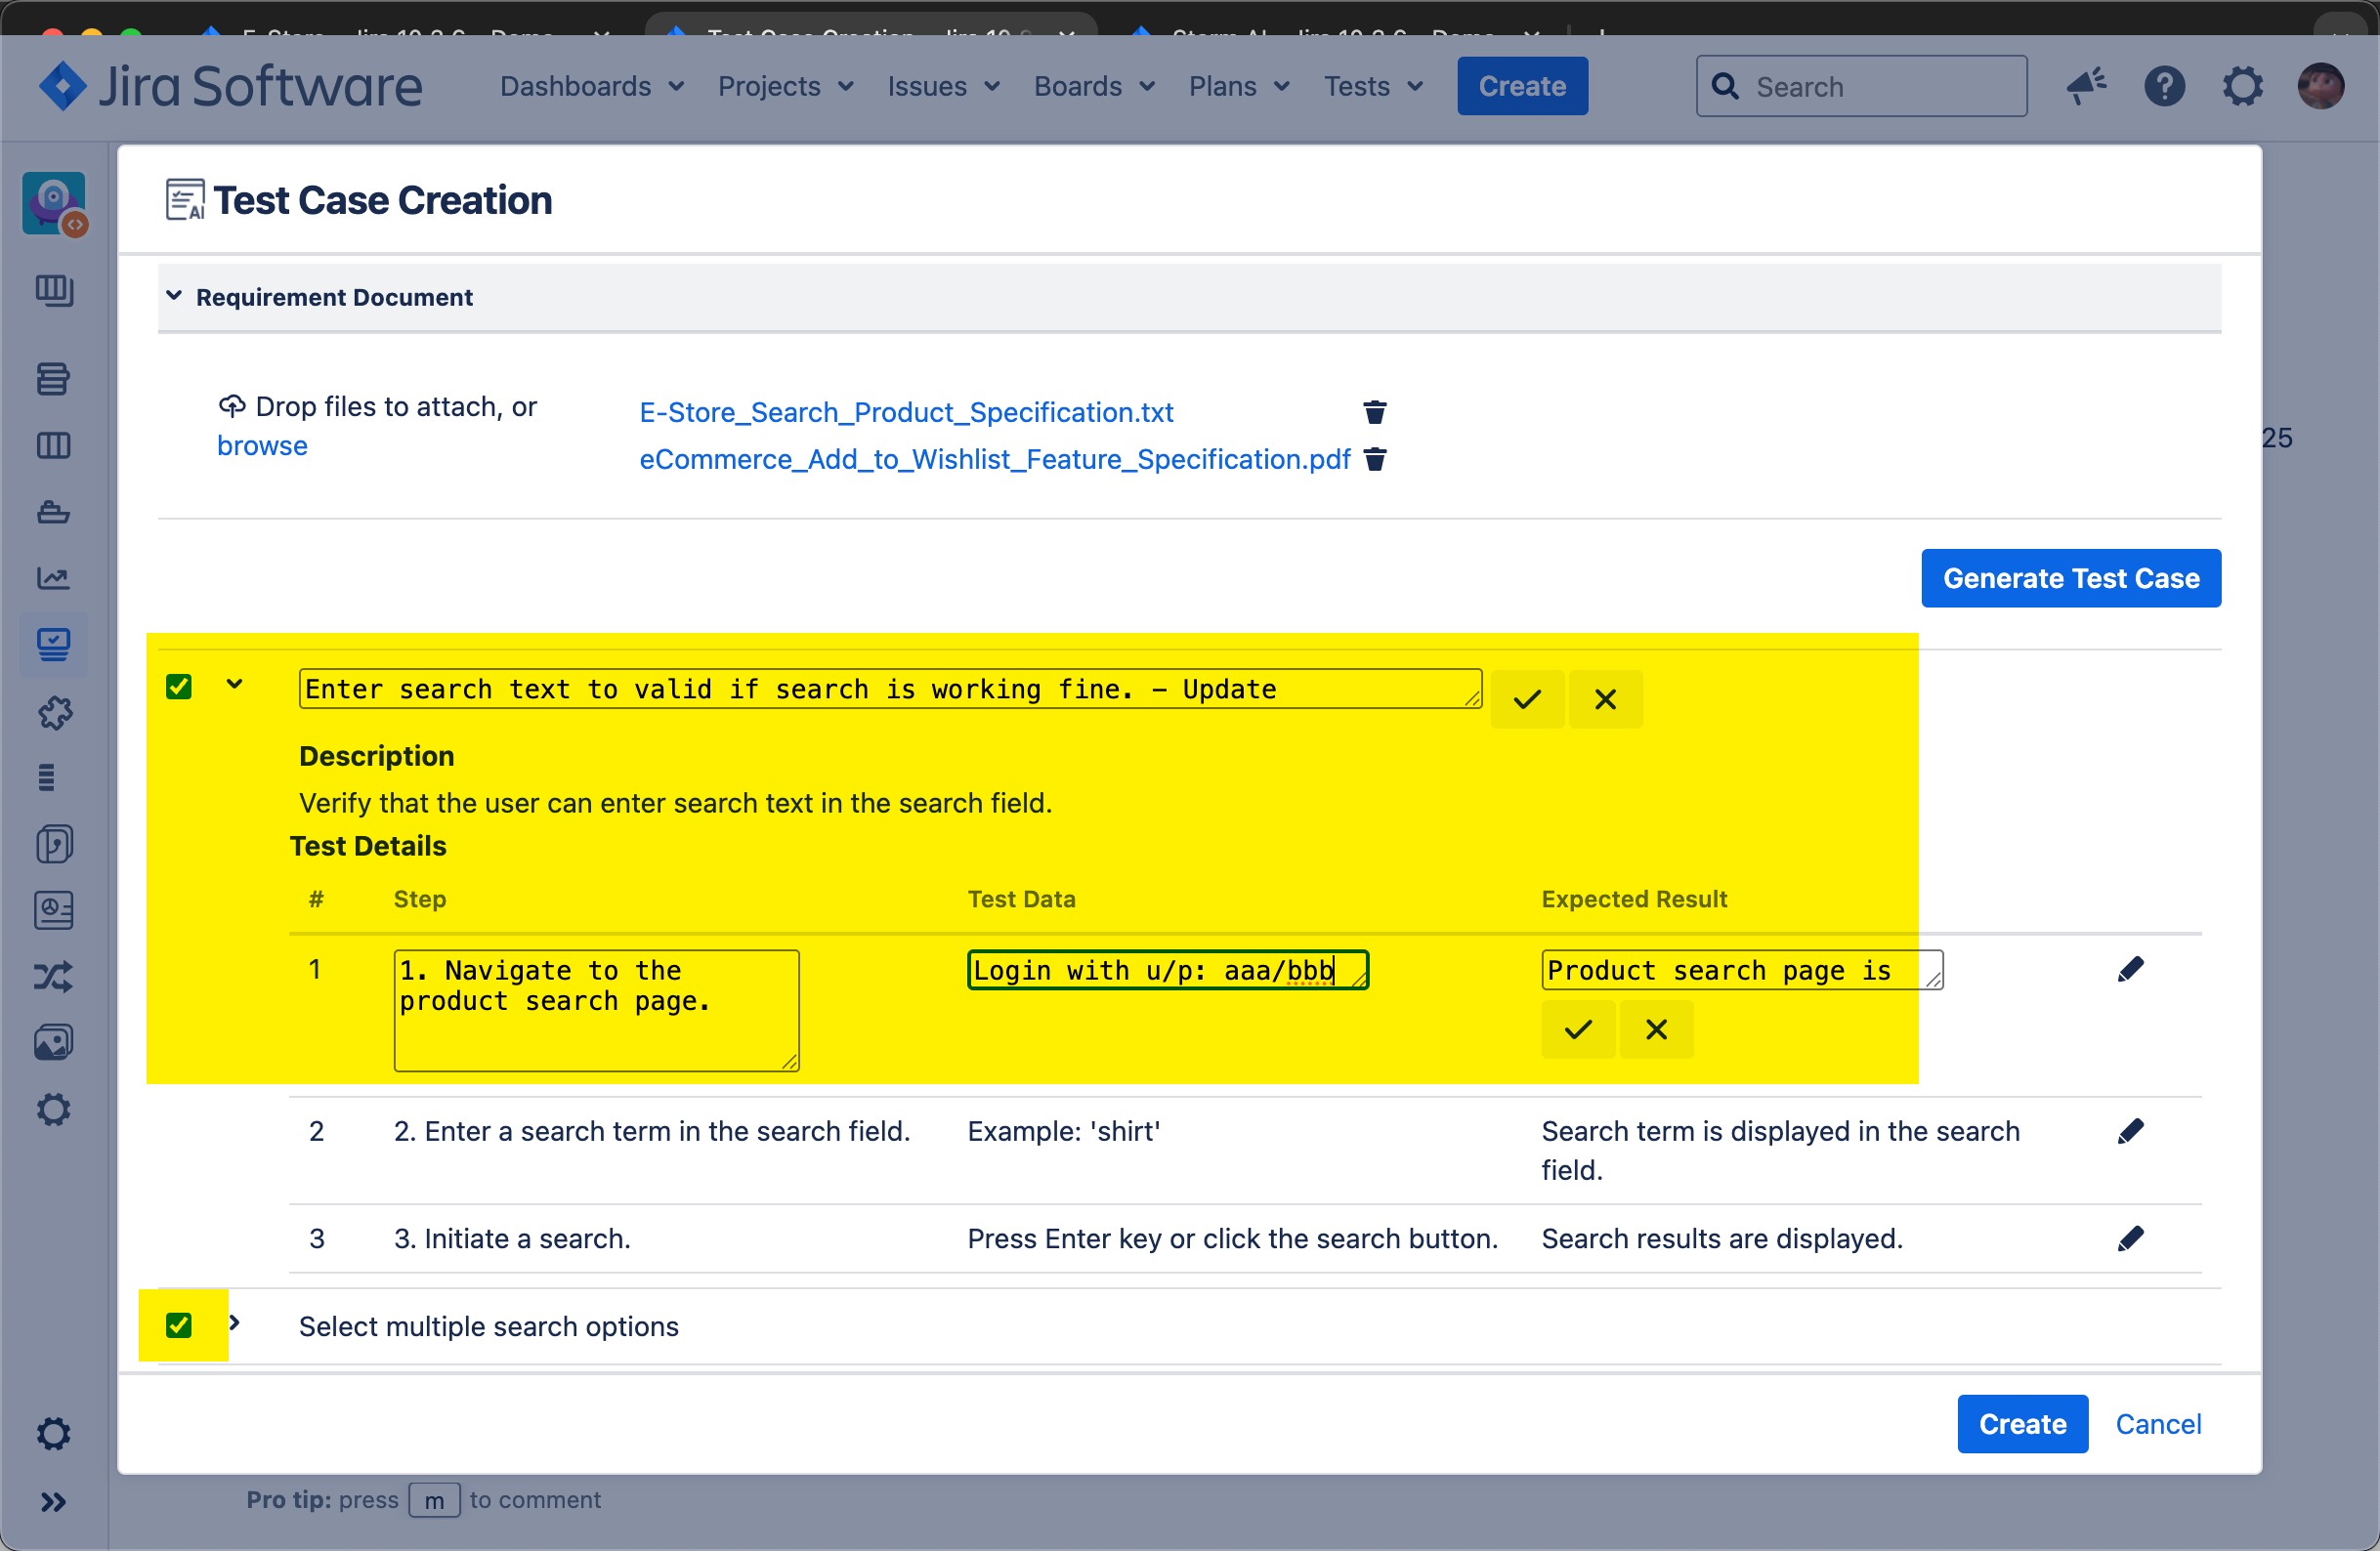2380x1551 pixels.
Task: Click pencil icon to edit step 3
Action: (x=2130, y=1238)
